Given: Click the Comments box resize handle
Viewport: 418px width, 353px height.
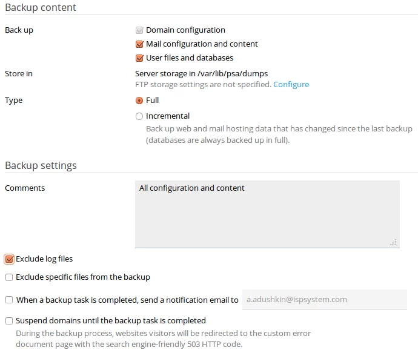Looking at the screenshot, I should 394,242.
